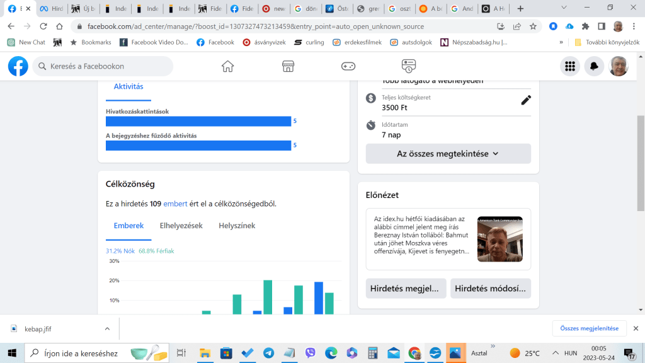This screenshot has width=645, height=363.
Task: Open the Ad Center icon
Action: tap(409, 66)
